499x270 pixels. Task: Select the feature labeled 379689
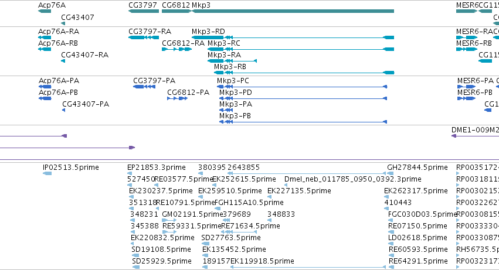pos(237,214)
